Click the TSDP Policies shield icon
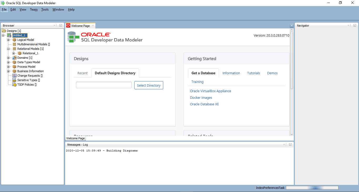 pos(14,85)
